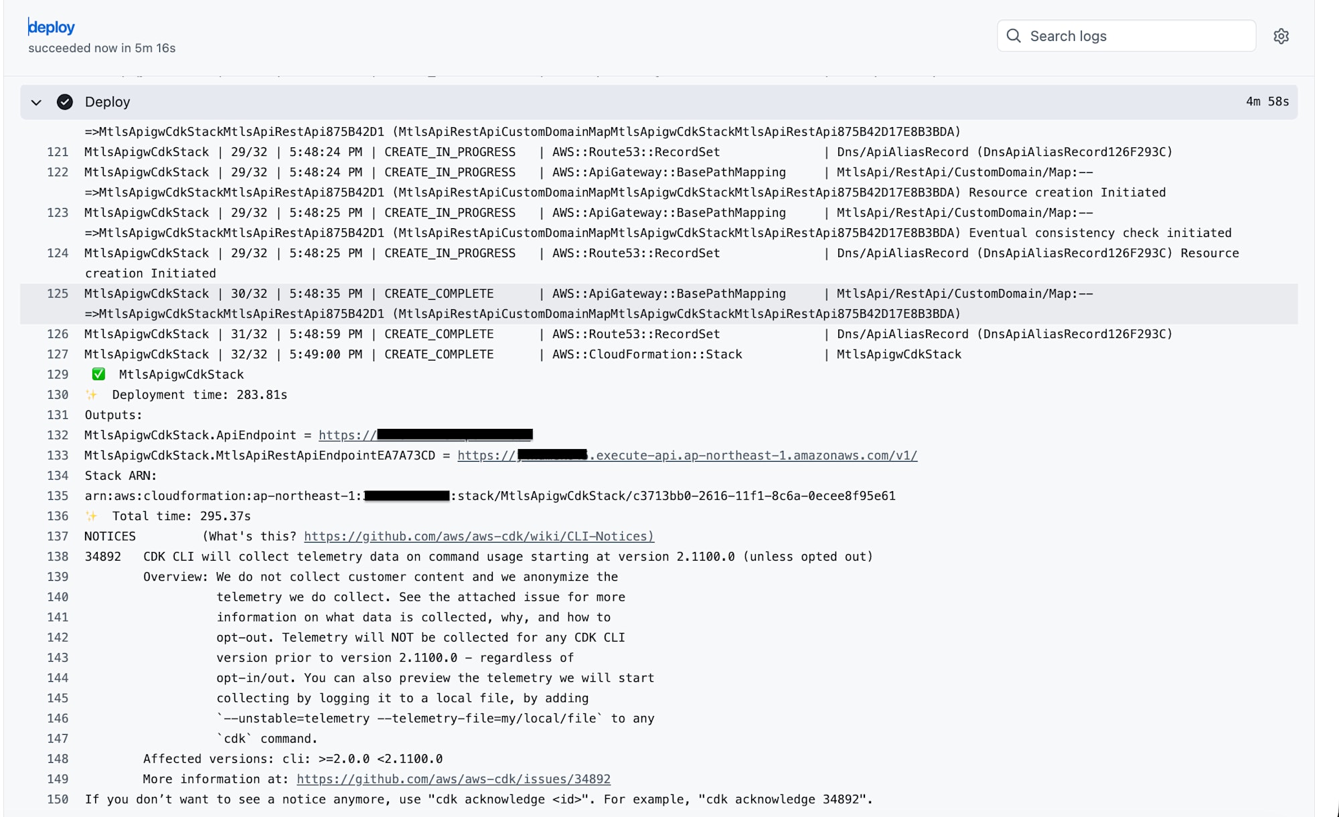Collapse the Deploy step chevron

tap(37, 102)
